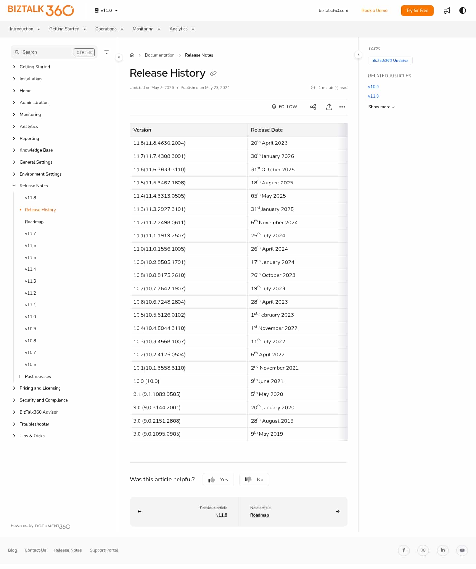The width and height of the screenshot is (476, 569).
Task: Toggle dark mode contrast icon
Action: pyautogui.click(x=463, y=11)
